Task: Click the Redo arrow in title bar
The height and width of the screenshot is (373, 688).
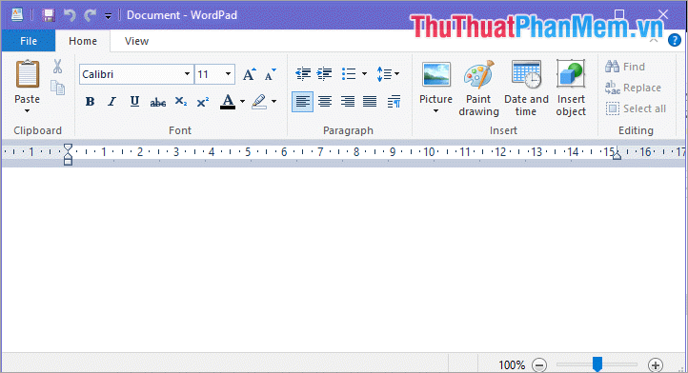Action: tap(91, 15)
